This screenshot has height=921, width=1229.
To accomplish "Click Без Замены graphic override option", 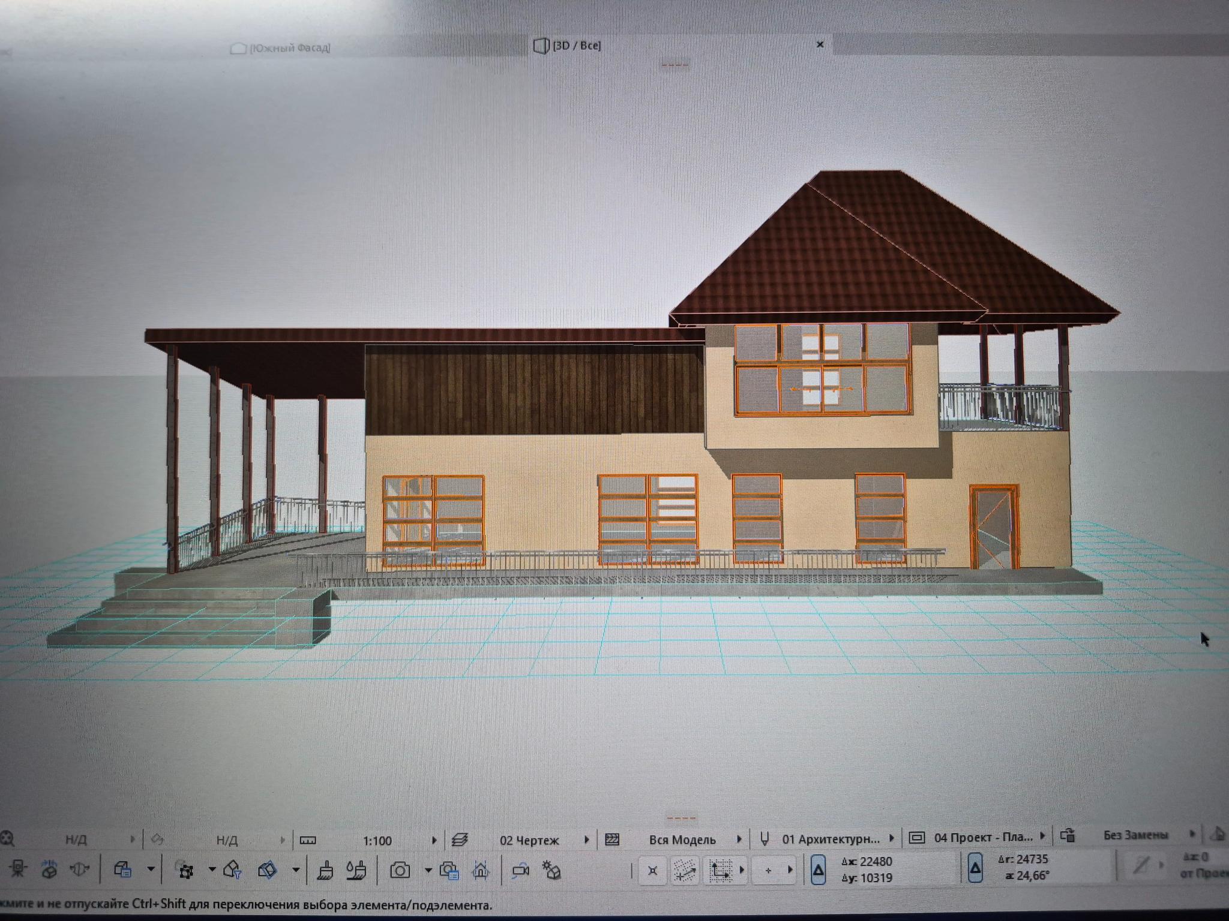I will click(x=1135, y=835).
